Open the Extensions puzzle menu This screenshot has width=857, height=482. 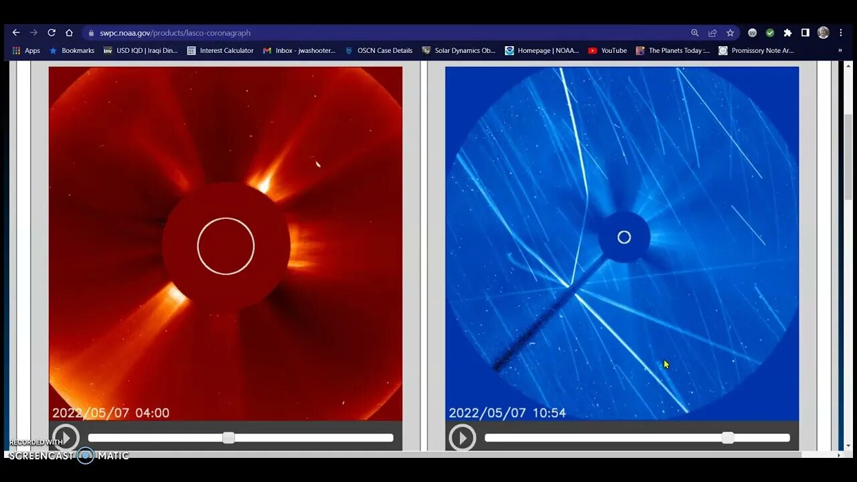point(787,33)
